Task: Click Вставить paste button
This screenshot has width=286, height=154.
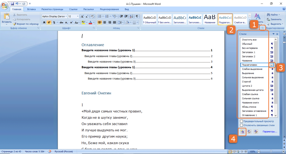Action: click(x=7, y=19)
